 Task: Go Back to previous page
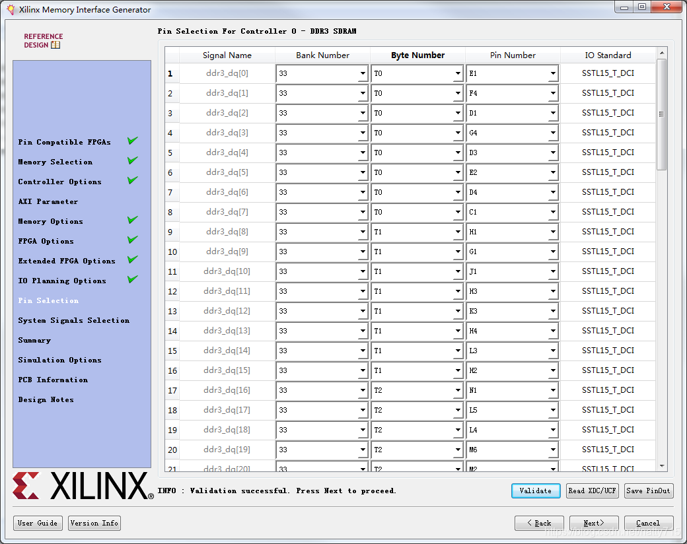(x=539, y=523)
